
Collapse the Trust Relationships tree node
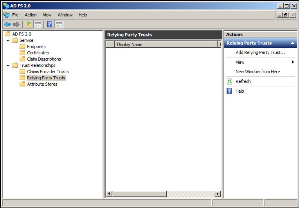[x=7, y=66]
